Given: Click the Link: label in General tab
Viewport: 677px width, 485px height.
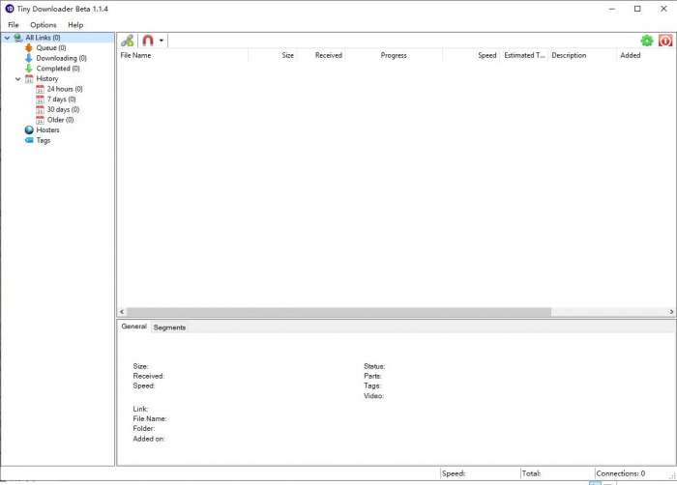Looking at the screenshot, I should [x=140, y=409].
